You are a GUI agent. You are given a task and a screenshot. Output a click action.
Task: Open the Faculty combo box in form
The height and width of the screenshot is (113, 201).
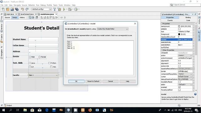click(43, 75)
